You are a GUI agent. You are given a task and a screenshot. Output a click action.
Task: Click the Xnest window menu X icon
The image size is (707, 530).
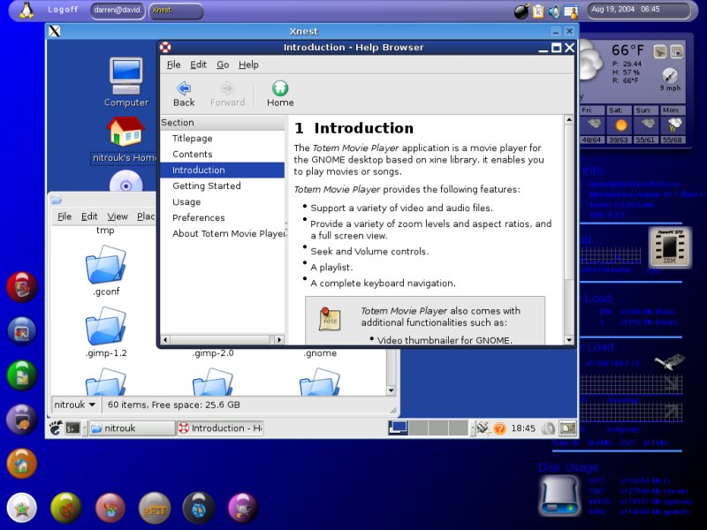(55, 31)
